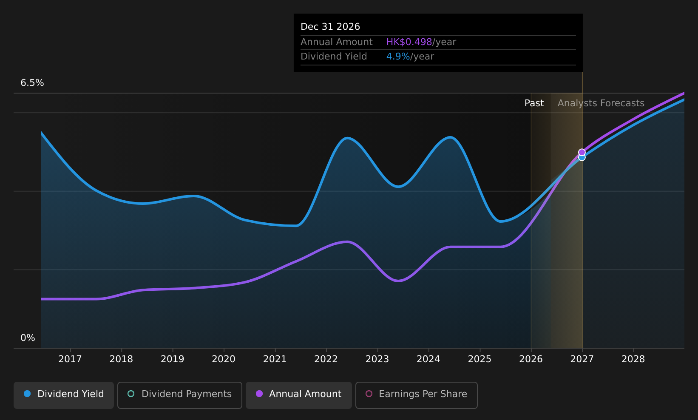Click the 2027 x-axis label
This screenshot has height=420, width=698.
(x=582, y=359)
